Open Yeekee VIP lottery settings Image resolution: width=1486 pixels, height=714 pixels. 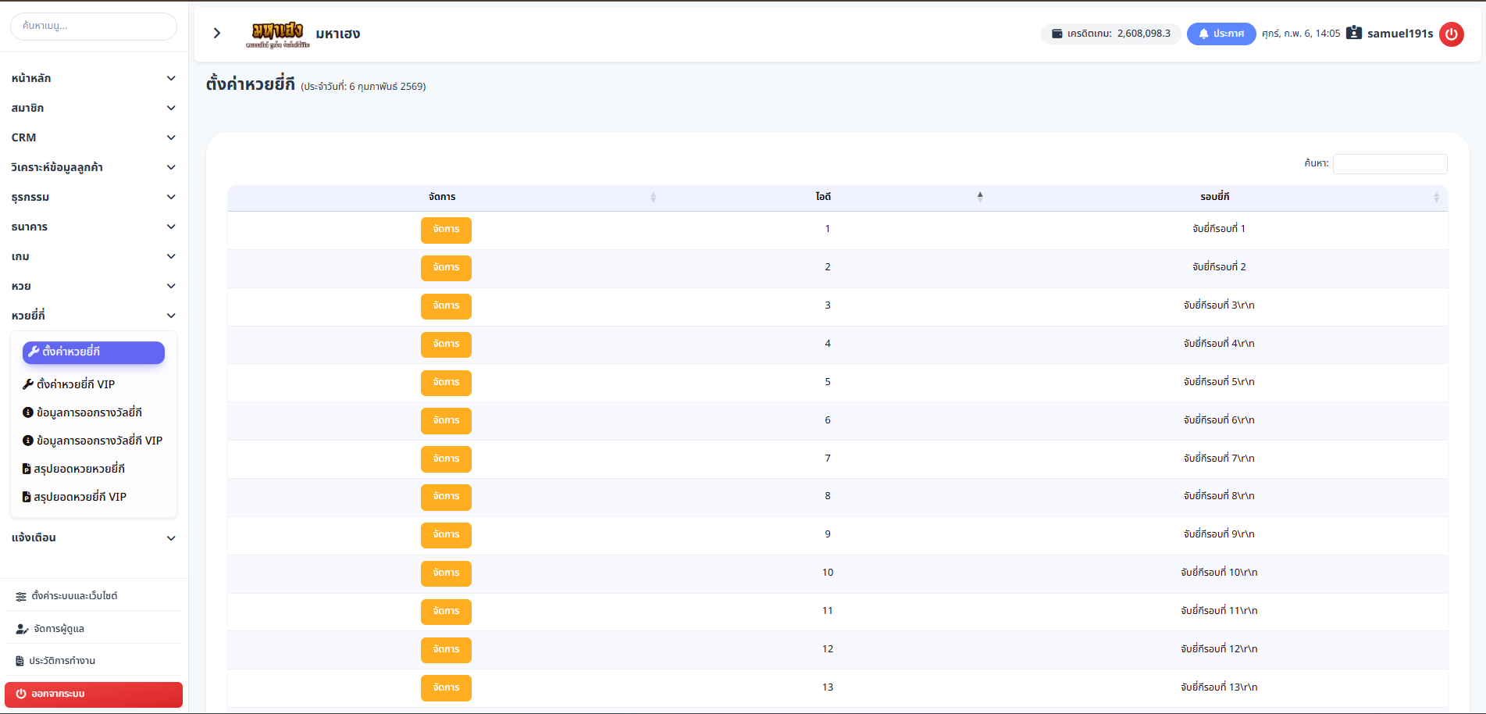[x=76, y=384]
